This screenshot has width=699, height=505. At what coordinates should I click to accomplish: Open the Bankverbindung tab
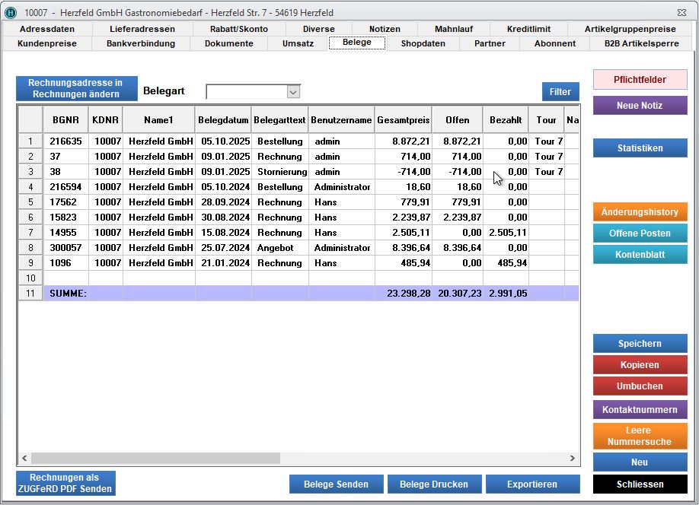click(x=141, y=43)
